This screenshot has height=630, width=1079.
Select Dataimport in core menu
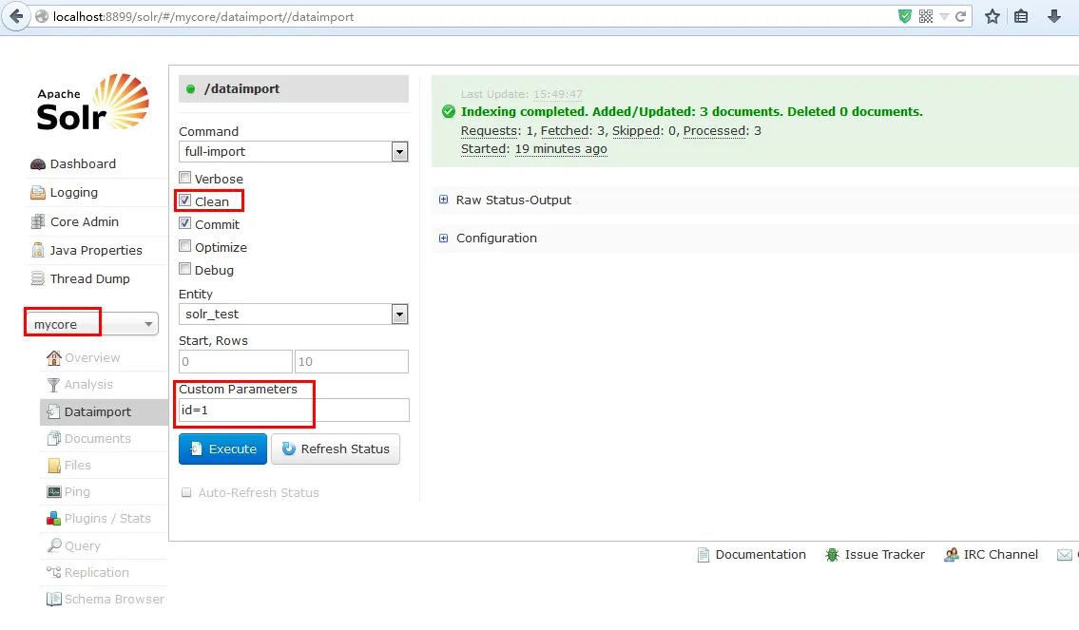pos(104,412)
